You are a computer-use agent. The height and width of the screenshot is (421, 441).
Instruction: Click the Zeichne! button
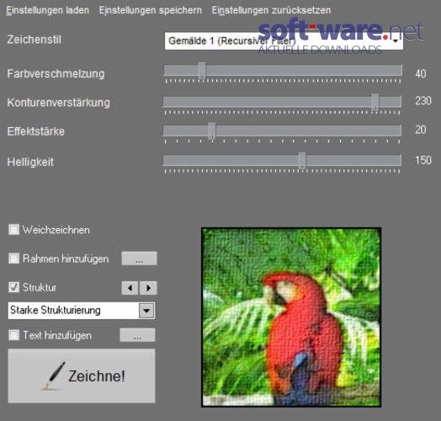tap(82, 376)
